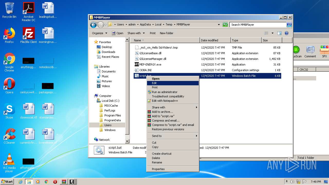The image size is (329, 185).
Task: Expand address bar history dropdown
Action: click(x=219, y=25)
